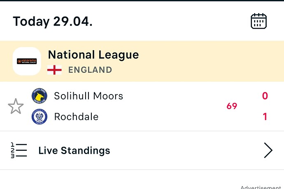Screen dimensions: 284x189
Task: Select the National League heading
Action: [x=93, y=55]
